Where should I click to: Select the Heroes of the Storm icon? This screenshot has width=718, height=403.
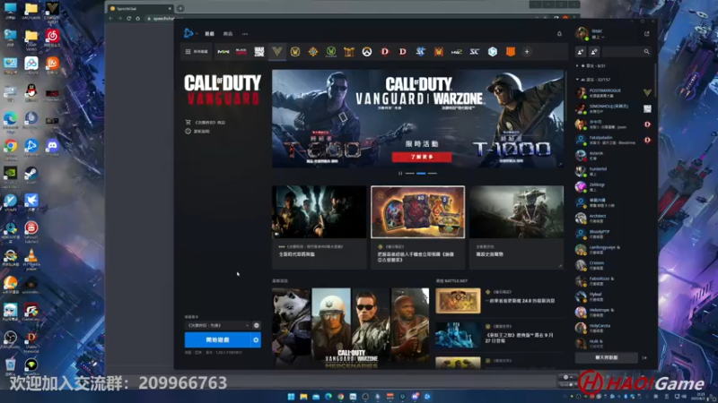pyautogui.click(x=492, y=52)
